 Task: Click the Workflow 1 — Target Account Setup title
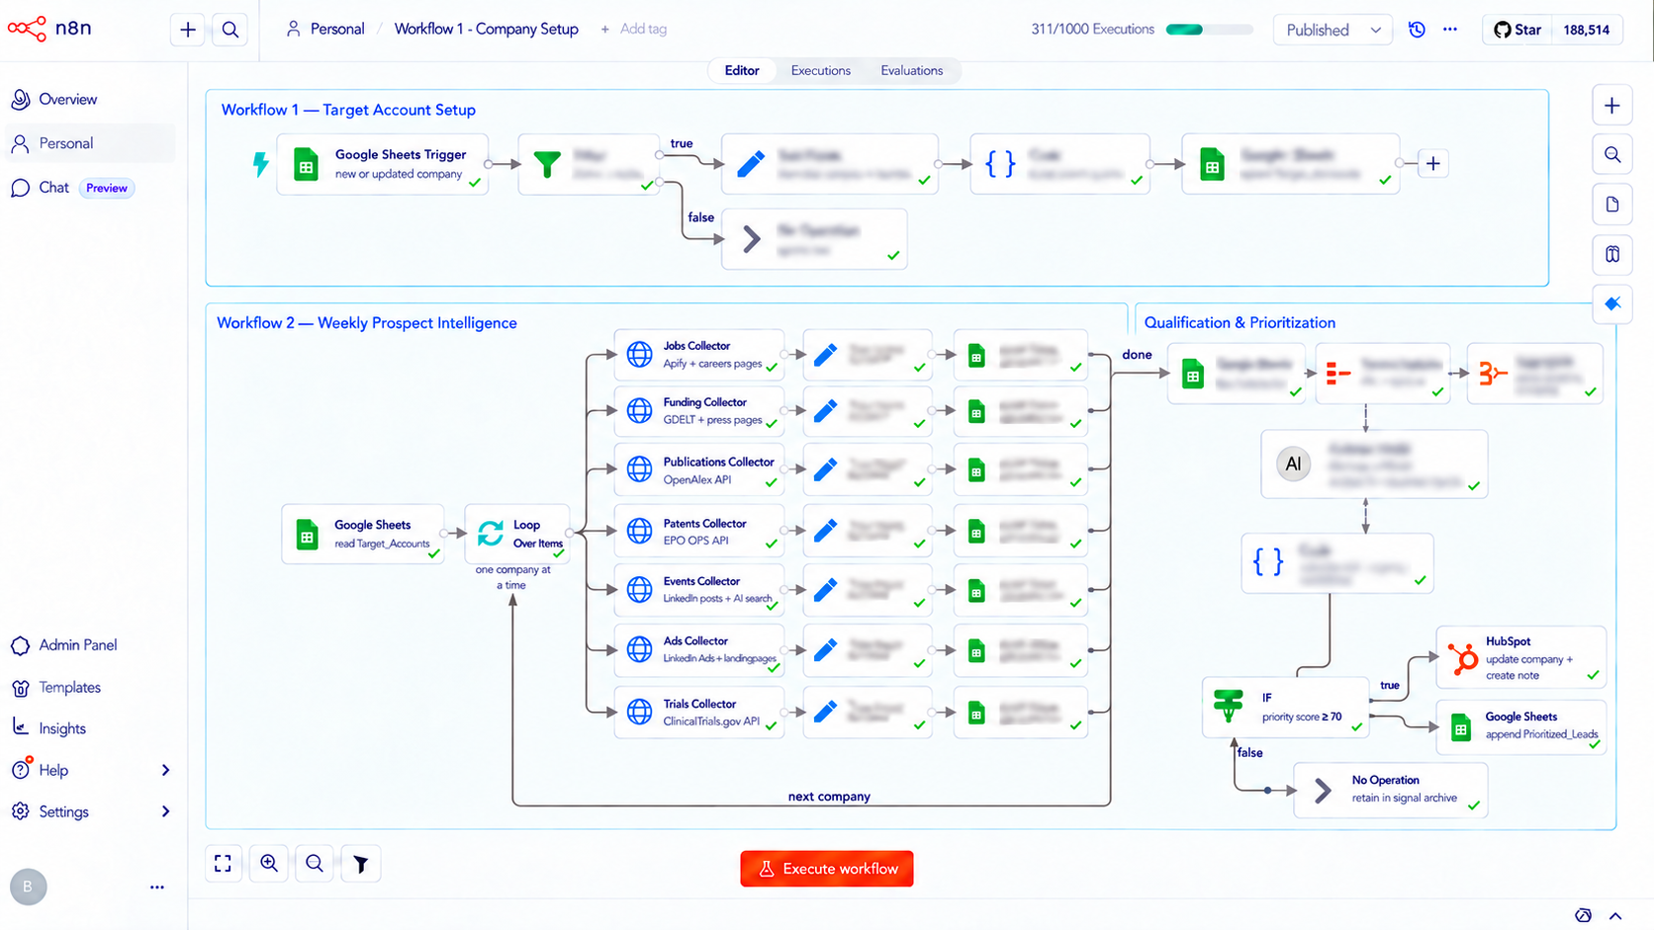pos(348,110)
